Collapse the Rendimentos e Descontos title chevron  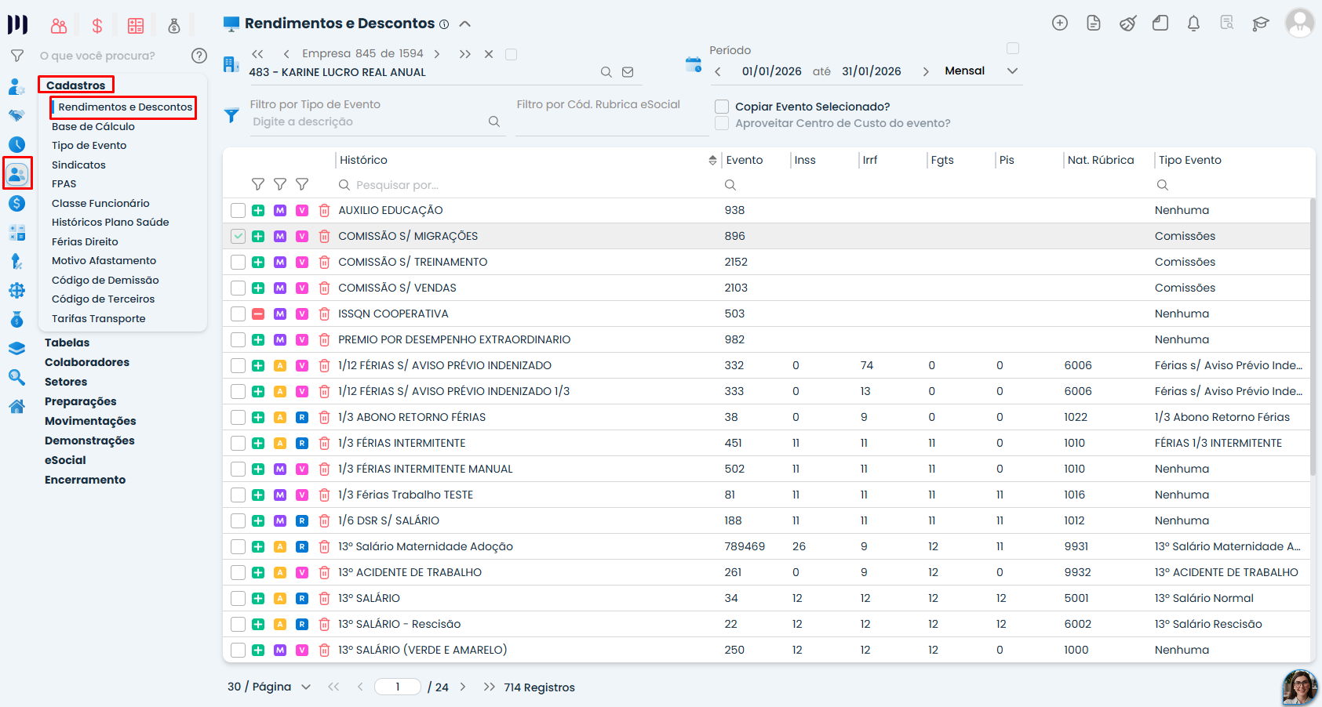pos(465,24)
